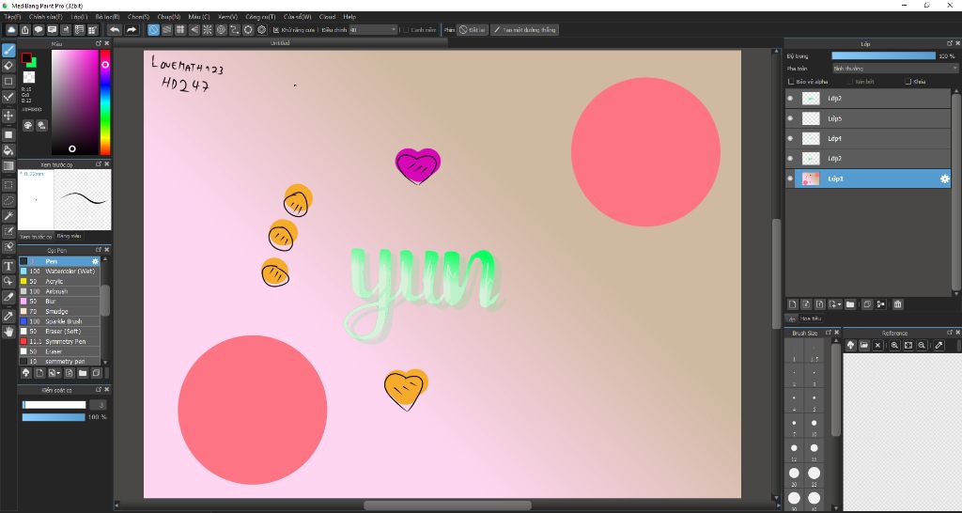Viewport: 962px width, 513px height.
Task: Select the Eraser (Soft) brush
Action: pos(59,332)
